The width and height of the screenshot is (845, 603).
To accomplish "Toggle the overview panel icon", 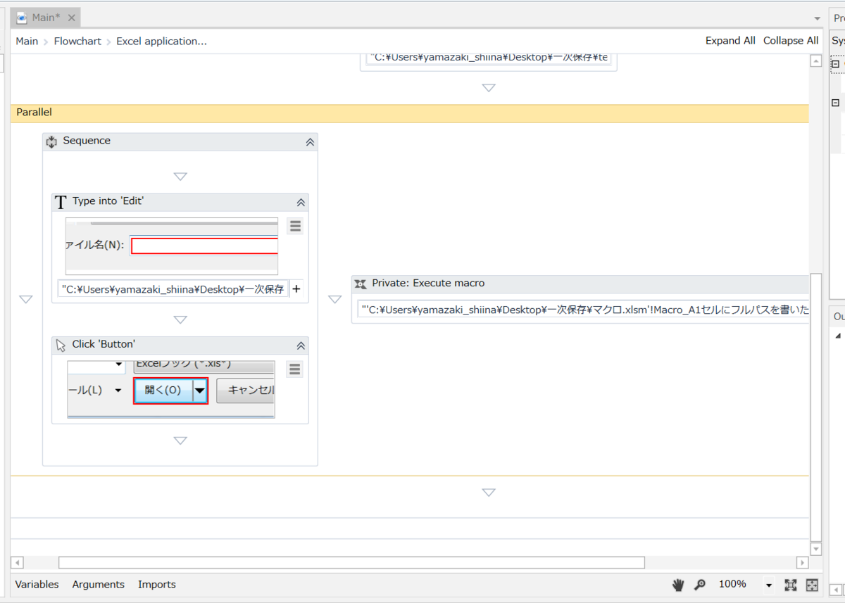I will tap(812, 585).
